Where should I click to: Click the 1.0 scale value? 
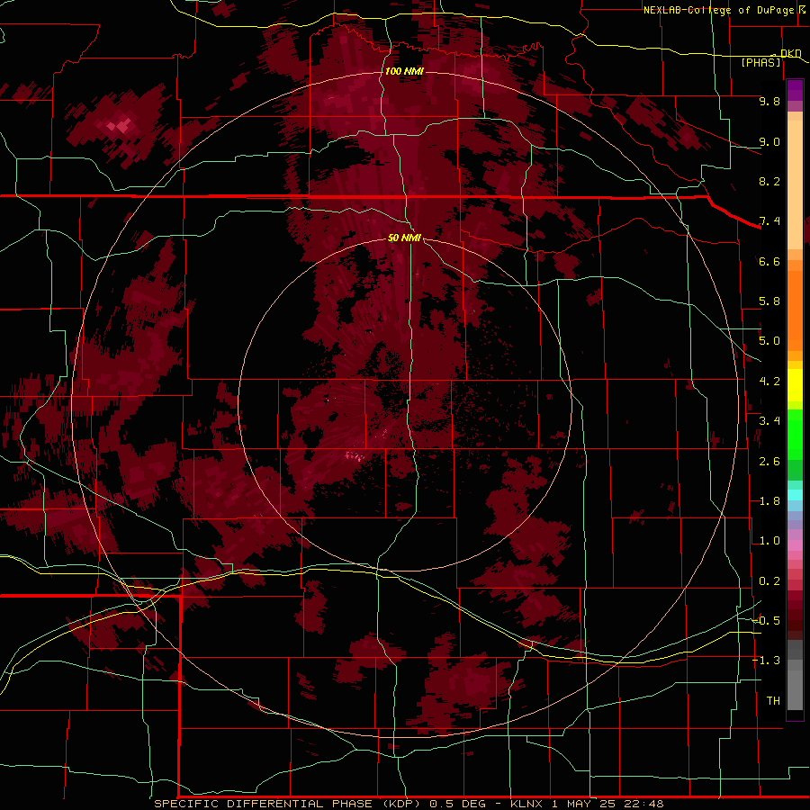tap(769, 541)
